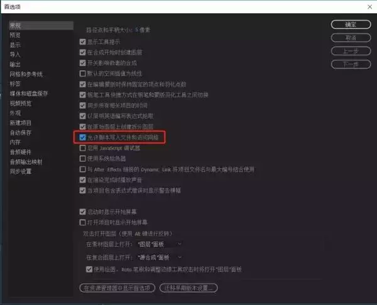Uncheck 启动时显示开始屏幕

pos(82,212)
